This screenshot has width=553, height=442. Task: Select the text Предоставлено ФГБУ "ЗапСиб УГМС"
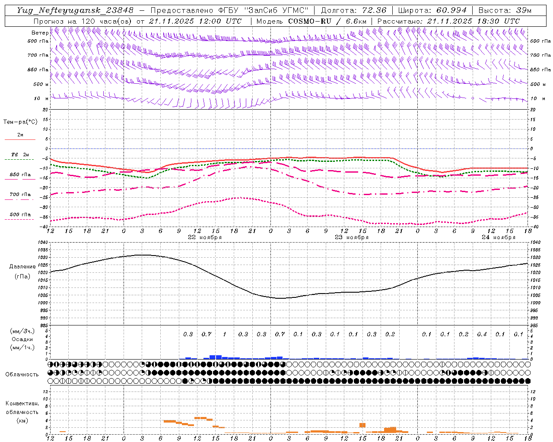tap(229, 10)
